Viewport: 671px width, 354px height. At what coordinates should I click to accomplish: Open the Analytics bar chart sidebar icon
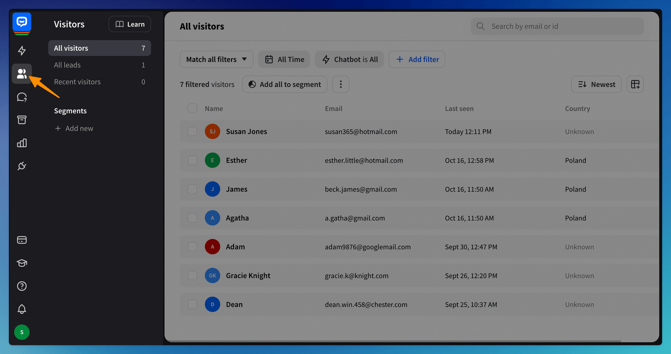[22, 143]
